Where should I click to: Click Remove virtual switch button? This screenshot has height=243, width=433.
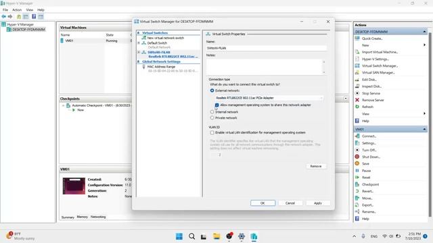point(316,166)
